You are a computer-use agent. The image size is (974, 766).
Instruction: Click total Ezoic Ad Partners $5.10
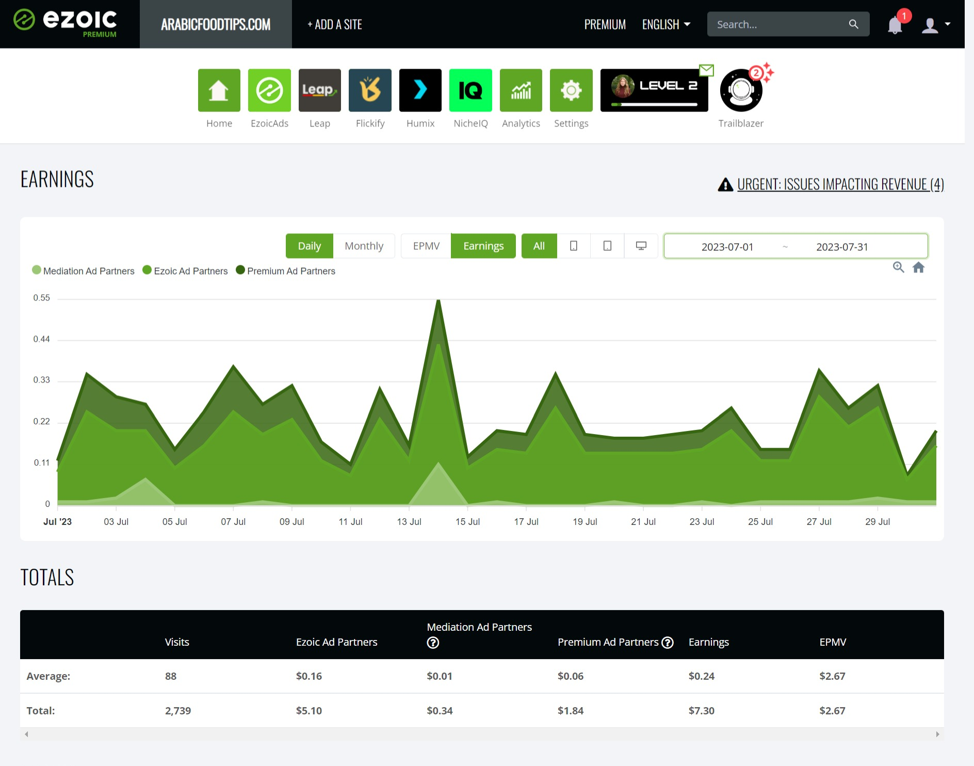309,711
